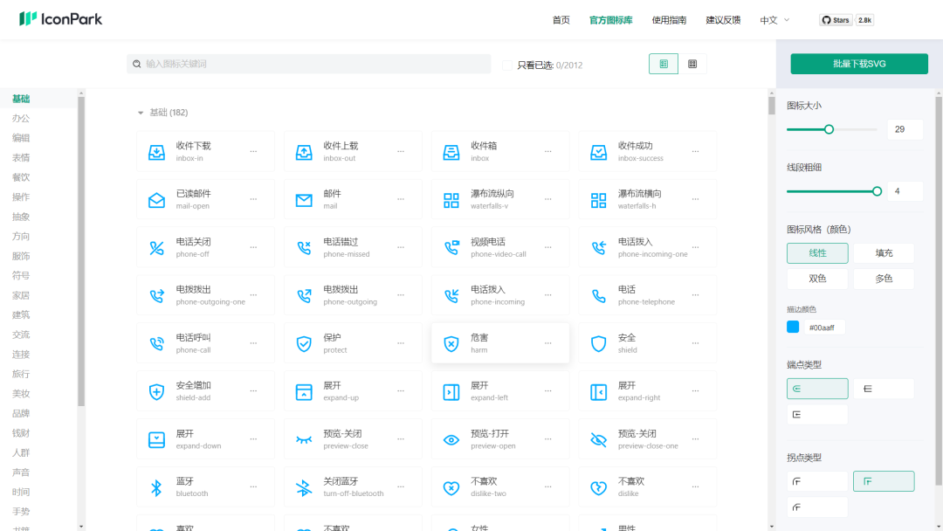Select the expand-down icon
This screenshot has width=943, height=531.
156,439
